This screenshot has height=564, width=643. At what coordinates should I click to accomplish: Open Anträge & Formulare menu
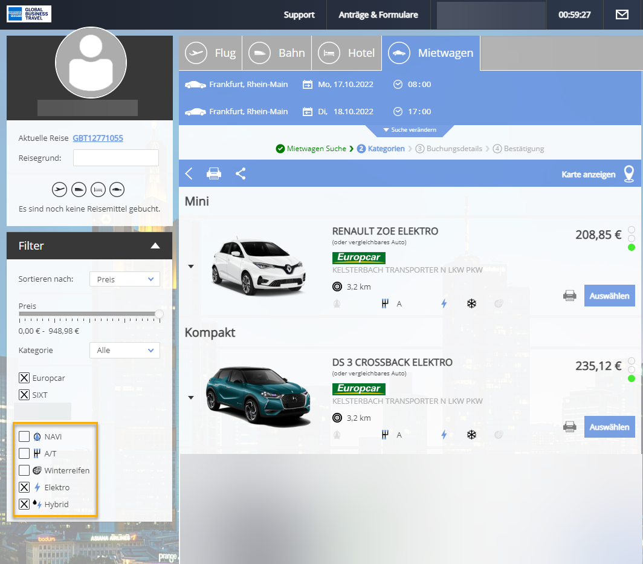378,15
